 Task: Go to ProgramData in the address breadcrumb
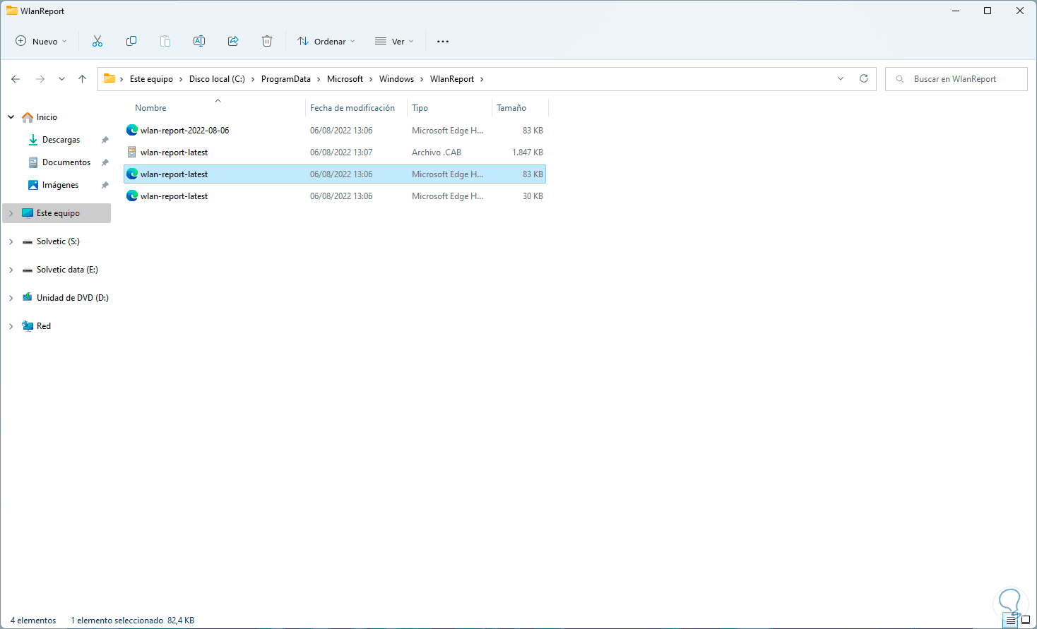(286, 79)
